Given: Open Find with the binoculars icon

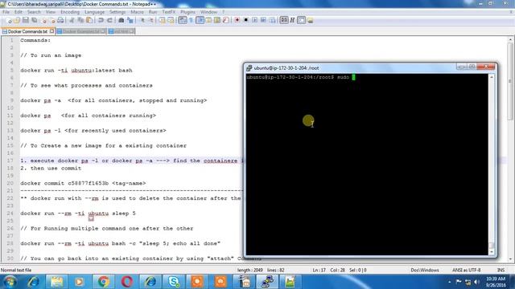Looking at the screenshot, I should (122, 20).
